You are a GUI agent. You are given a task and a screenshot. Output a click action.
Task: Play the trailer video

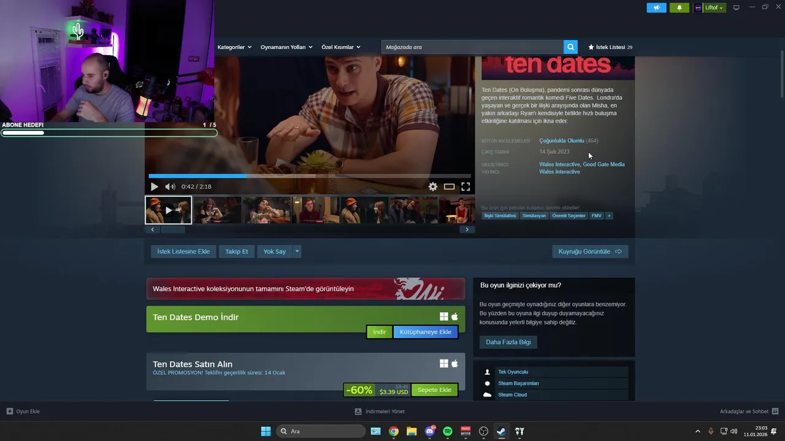coord(155,187)
